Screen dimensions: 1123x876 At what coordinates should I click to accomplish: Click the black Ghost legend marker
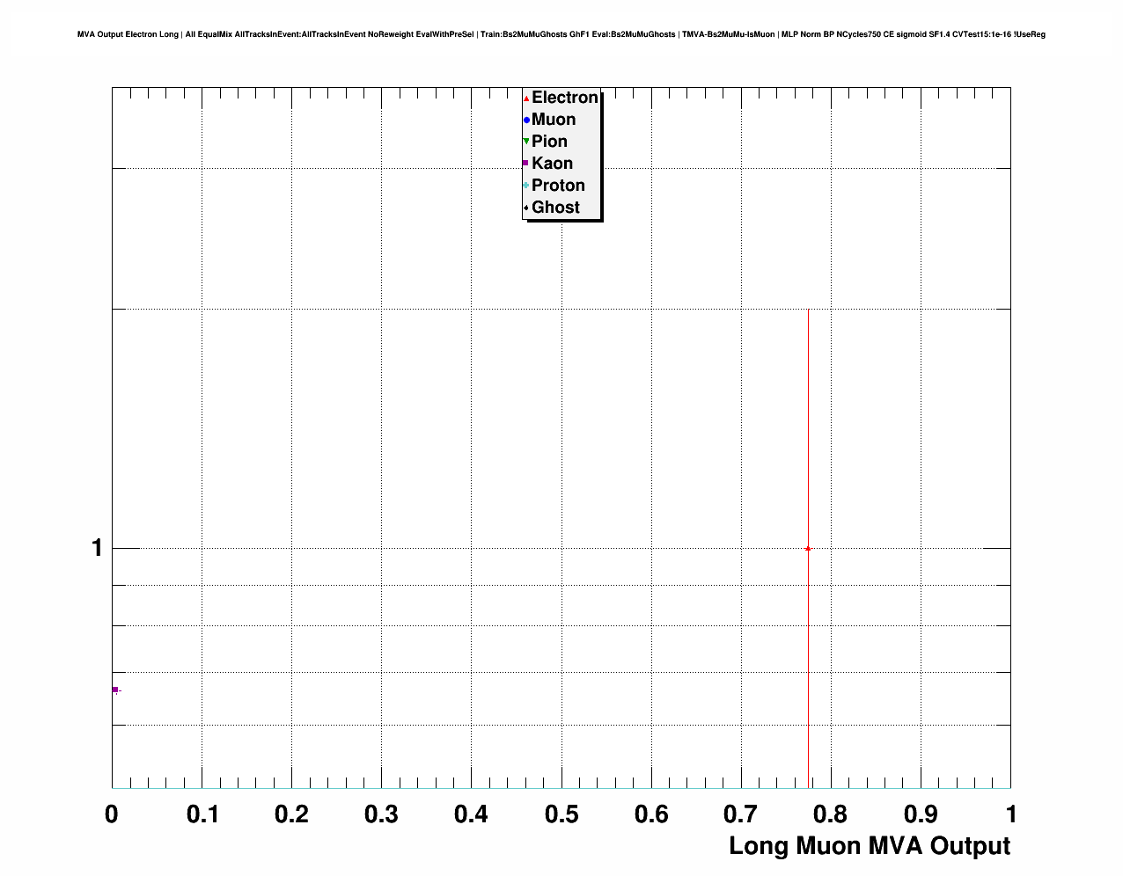526,208
